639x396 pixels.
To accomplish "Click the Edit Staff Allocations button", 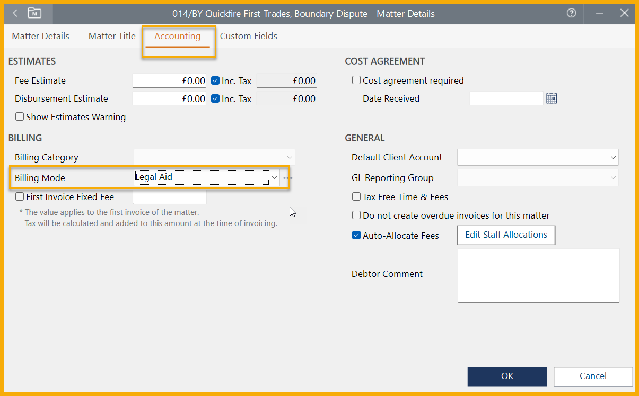I will pyautogui.click(x=506, y=235).
